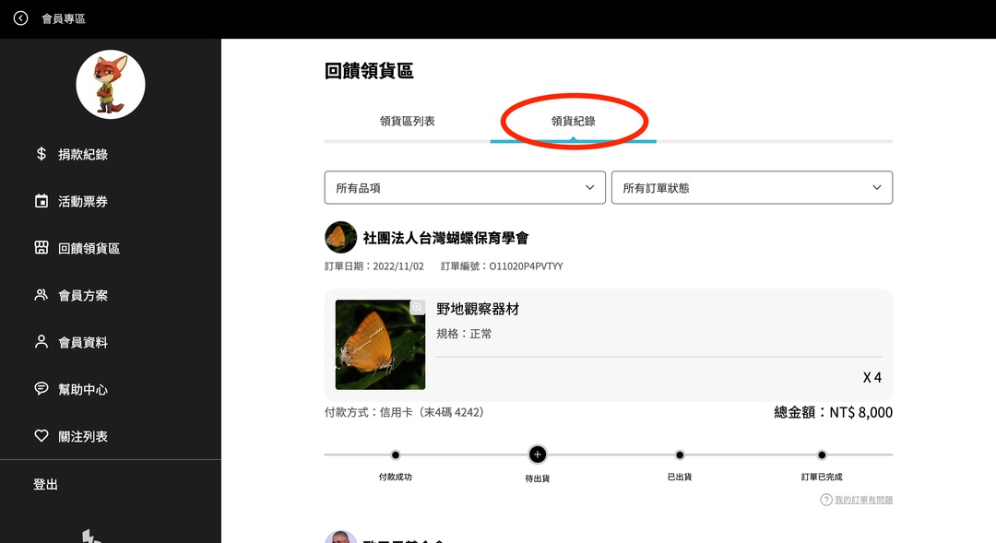The width and height of the screenshot is (996, 543).
Task: Click the person icon for 會員資料
Action: [x=41, y=342]
